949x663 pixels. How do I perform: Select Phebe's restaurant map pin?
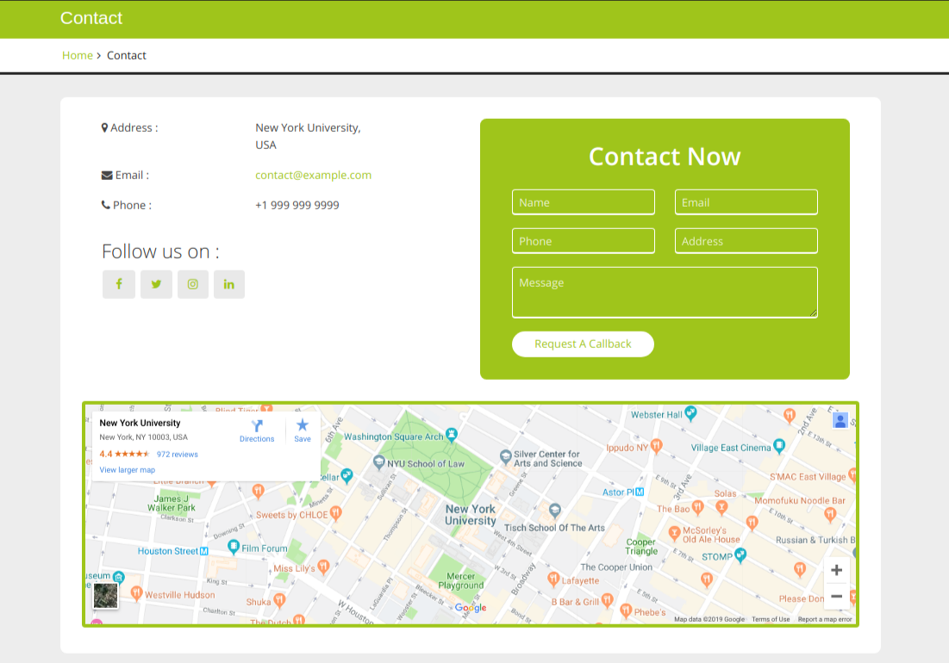(x=626, y=610)
